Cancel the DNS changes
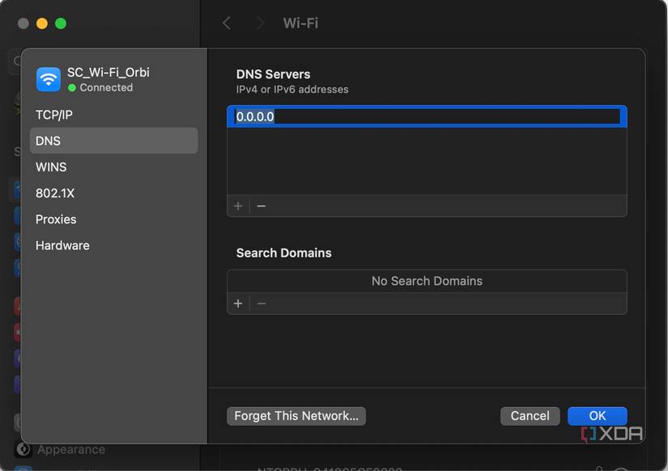The image size is (668, 471). 530,415
